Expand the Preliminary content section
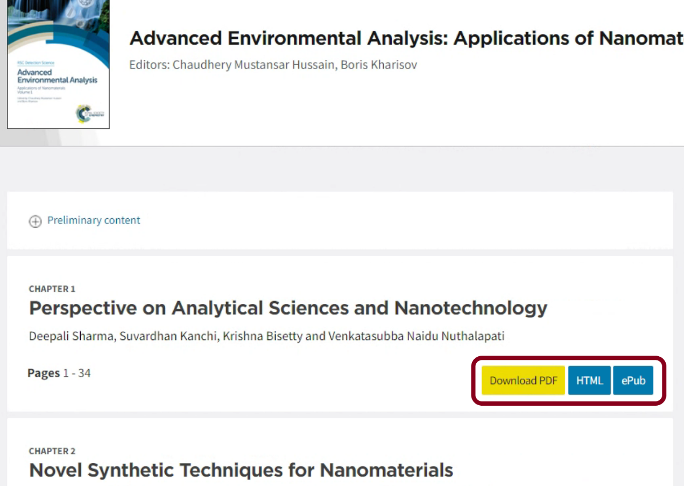 (x=93, y=220)
